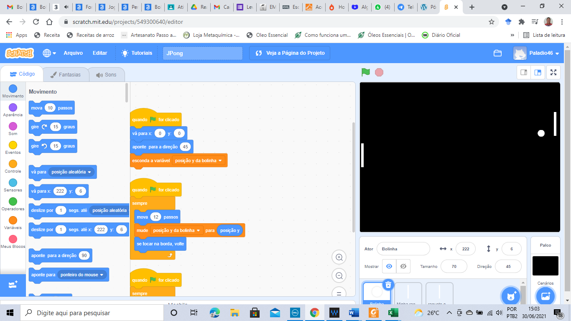Select the Eventos block category
This screenshot has height=321, width=571.
coord(13,148)
